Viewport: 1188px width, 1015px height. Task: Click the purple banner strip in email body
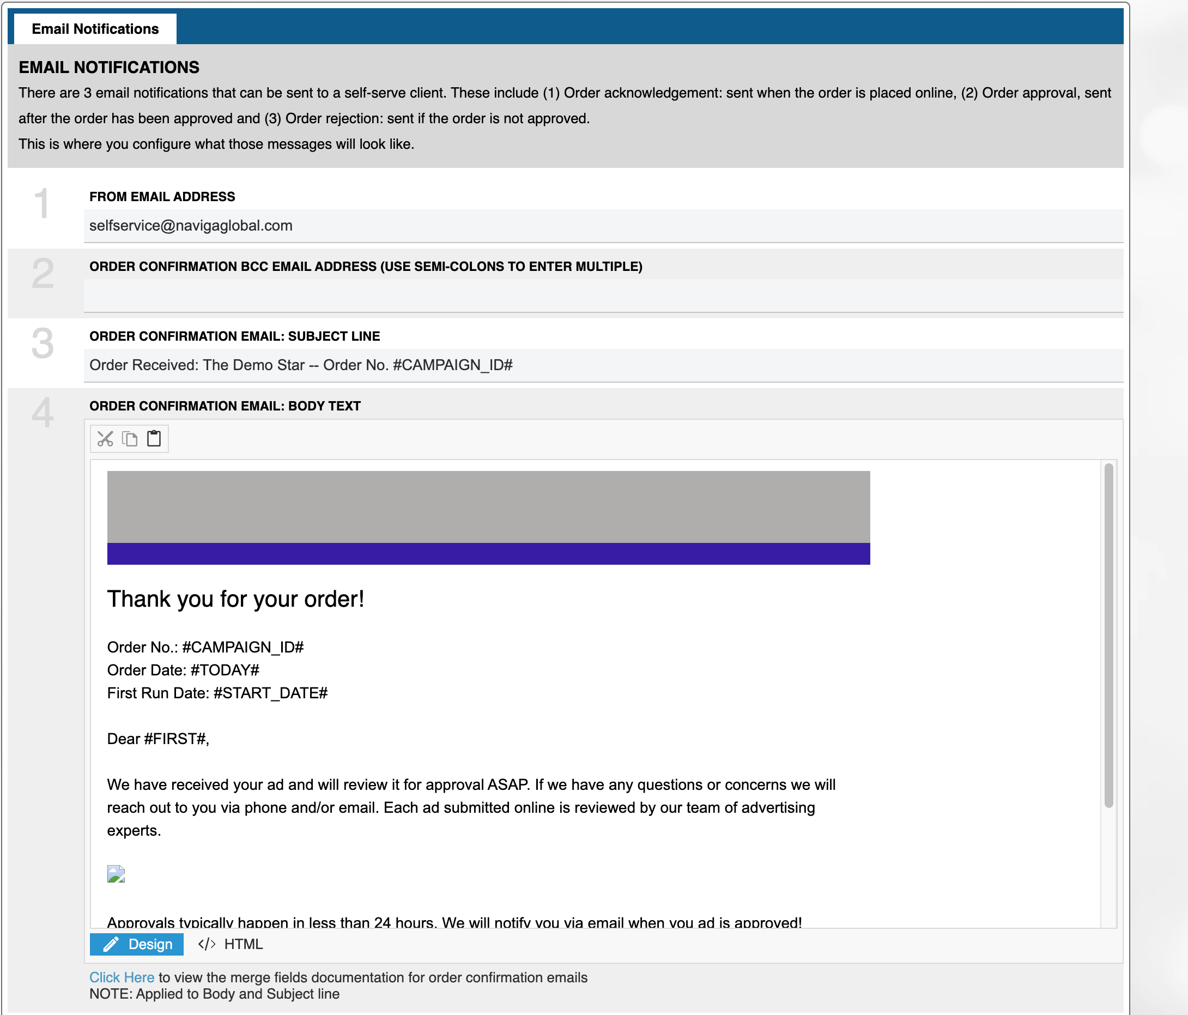488,554
